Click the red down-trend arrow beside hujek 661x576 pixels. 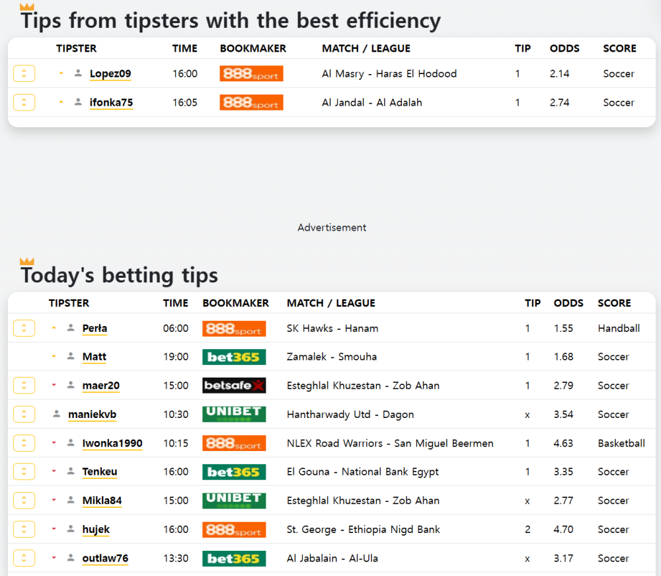54,529
